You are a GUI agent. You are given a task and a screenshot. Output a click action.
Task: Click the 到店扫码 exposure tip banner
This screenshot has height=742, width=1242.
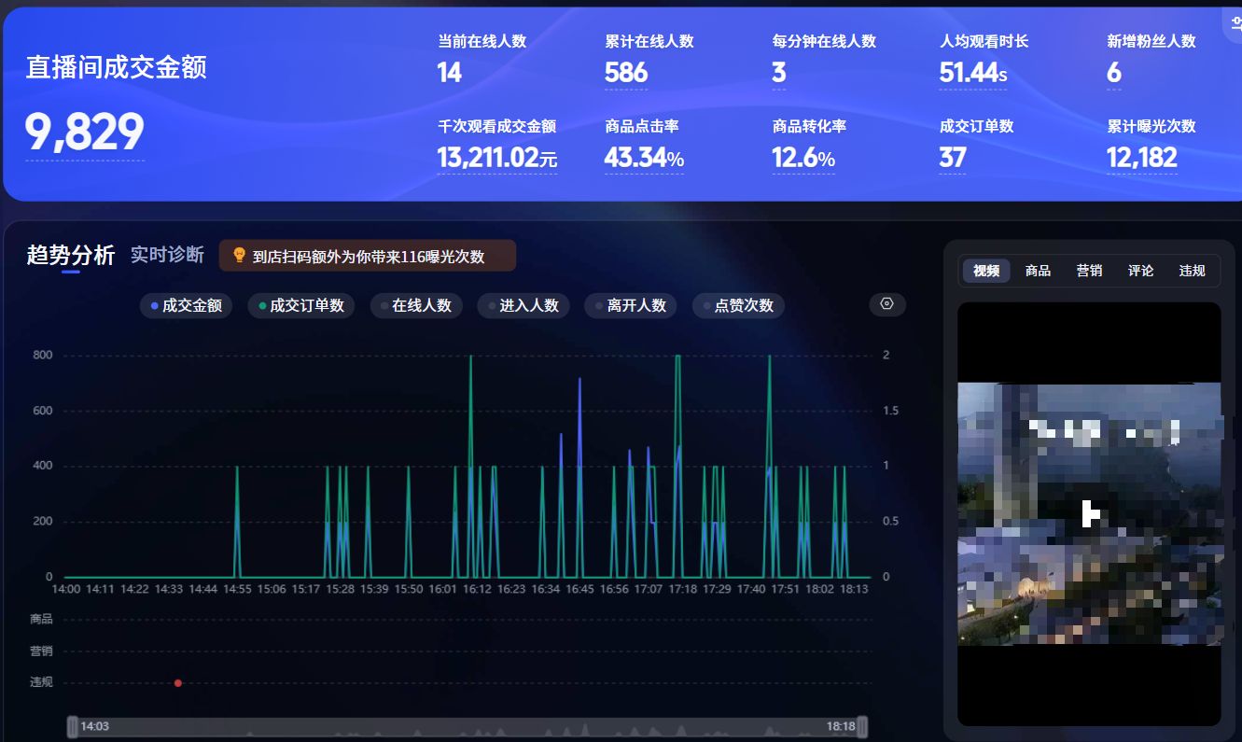click(x=368, y=256)
